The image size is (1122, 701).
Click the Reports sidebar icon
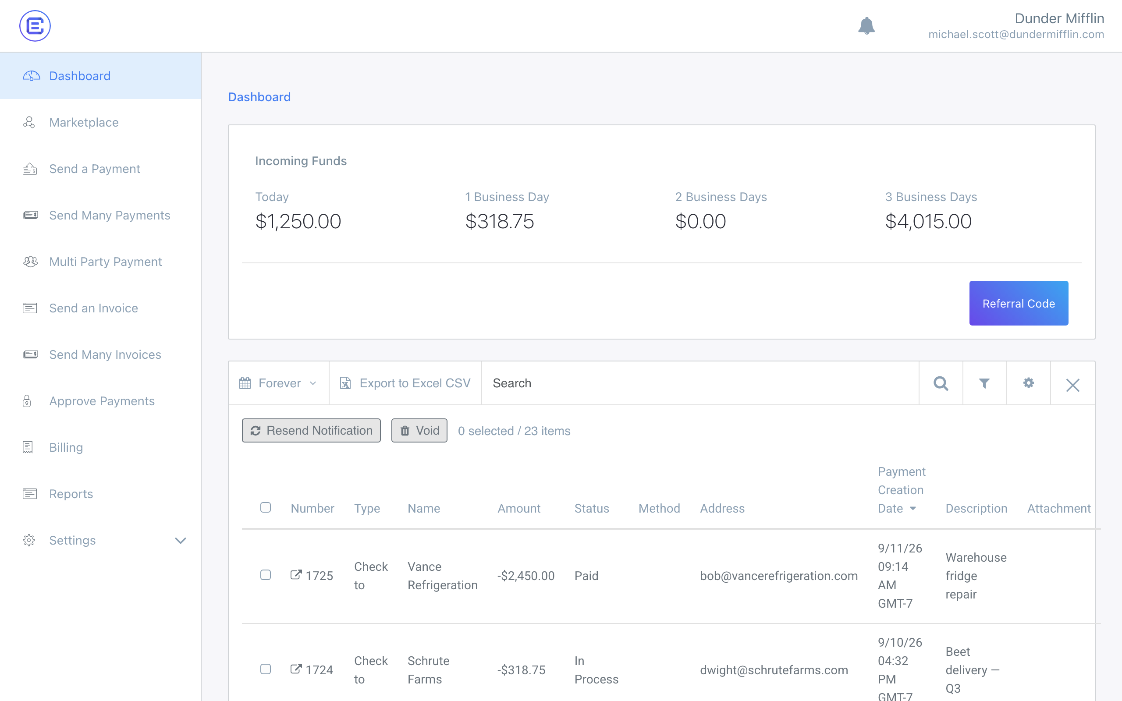pos(30,493)
